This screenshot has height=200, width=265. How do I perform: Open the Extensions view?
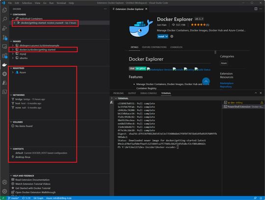coord(4,55)
